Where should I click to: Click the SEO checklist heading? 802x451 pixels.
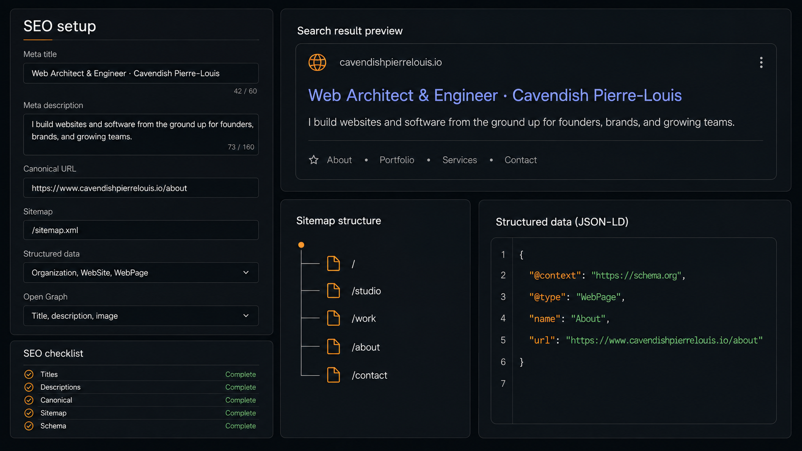[x=53, y=353]
